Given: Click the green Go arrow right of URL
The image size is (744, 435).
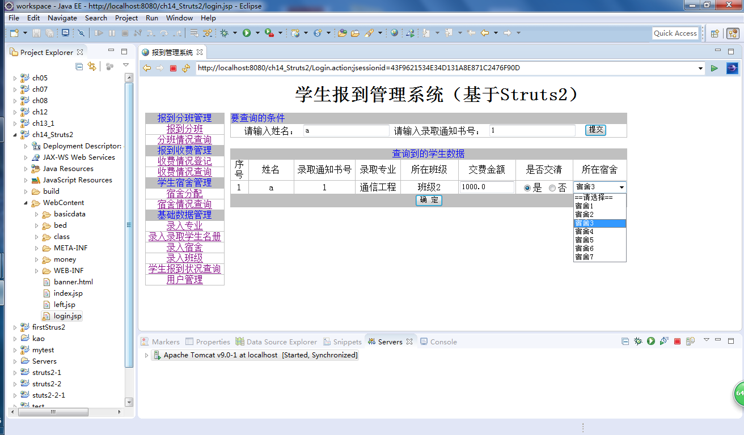Looking at the screenshot, I should click(x=714, y=68).
